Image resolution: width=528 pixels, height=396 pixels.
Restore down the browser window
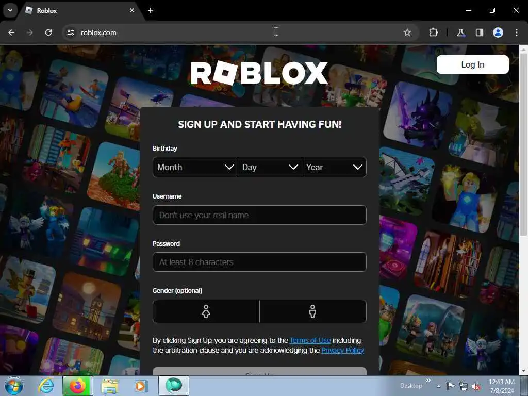(x=492, y=10)
